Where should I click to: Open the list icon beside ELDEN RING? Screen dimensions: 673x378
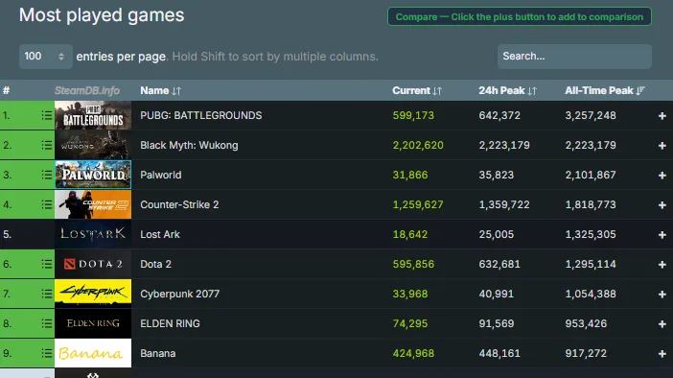pos(47,323)
